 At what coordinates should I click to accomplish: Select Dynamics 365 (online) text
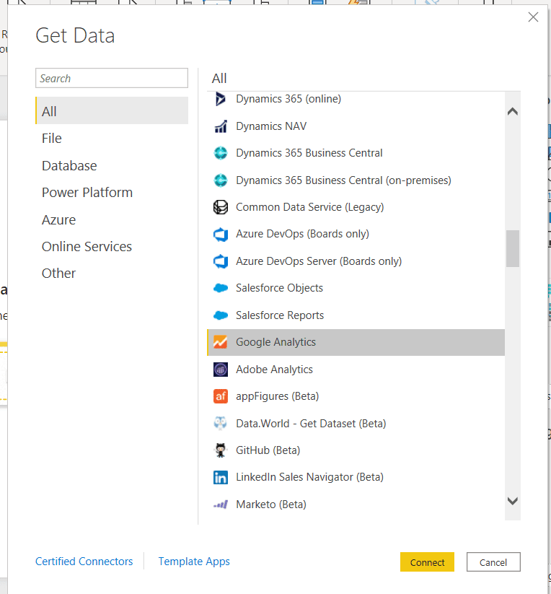(x=288, y=99)
